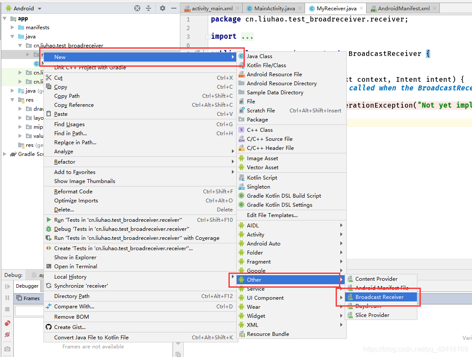Switch to the AndroidManifest.xml tab

click(x=404, y=9)
